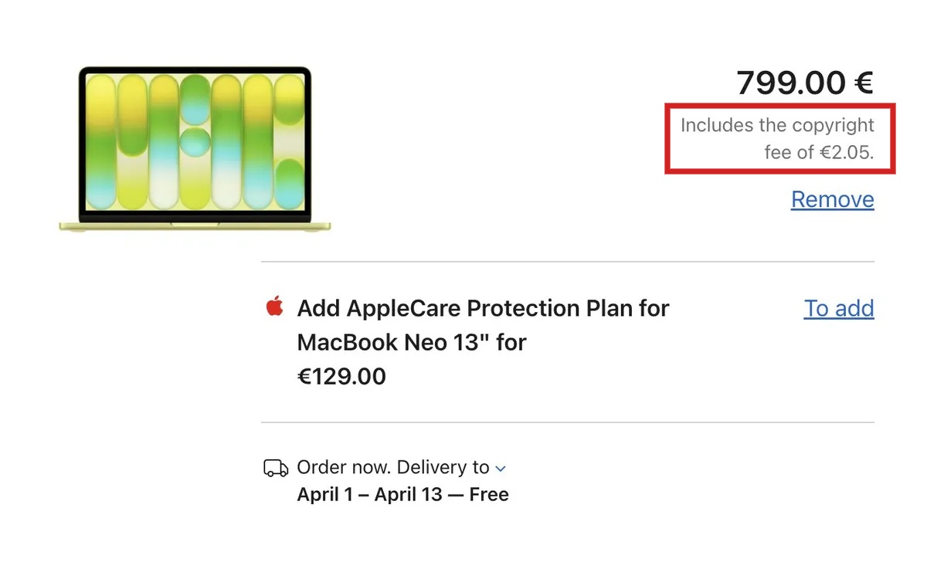Click the "Free" delivery label
The height and width of the screenshot is (586, 927).
coord(489,495)
